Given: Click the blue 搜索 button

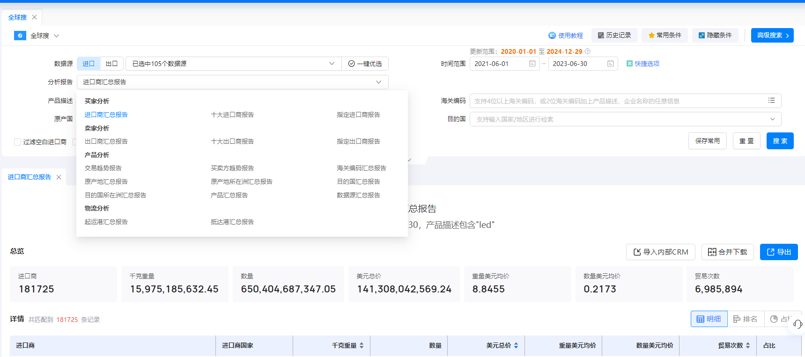Looking at the screenshot, I should click(780, 141).
